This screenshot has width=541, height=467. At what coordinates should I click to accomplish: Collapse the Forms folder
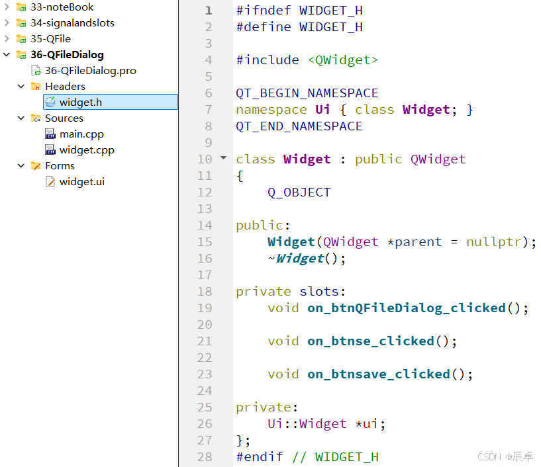tap(21, 165)
